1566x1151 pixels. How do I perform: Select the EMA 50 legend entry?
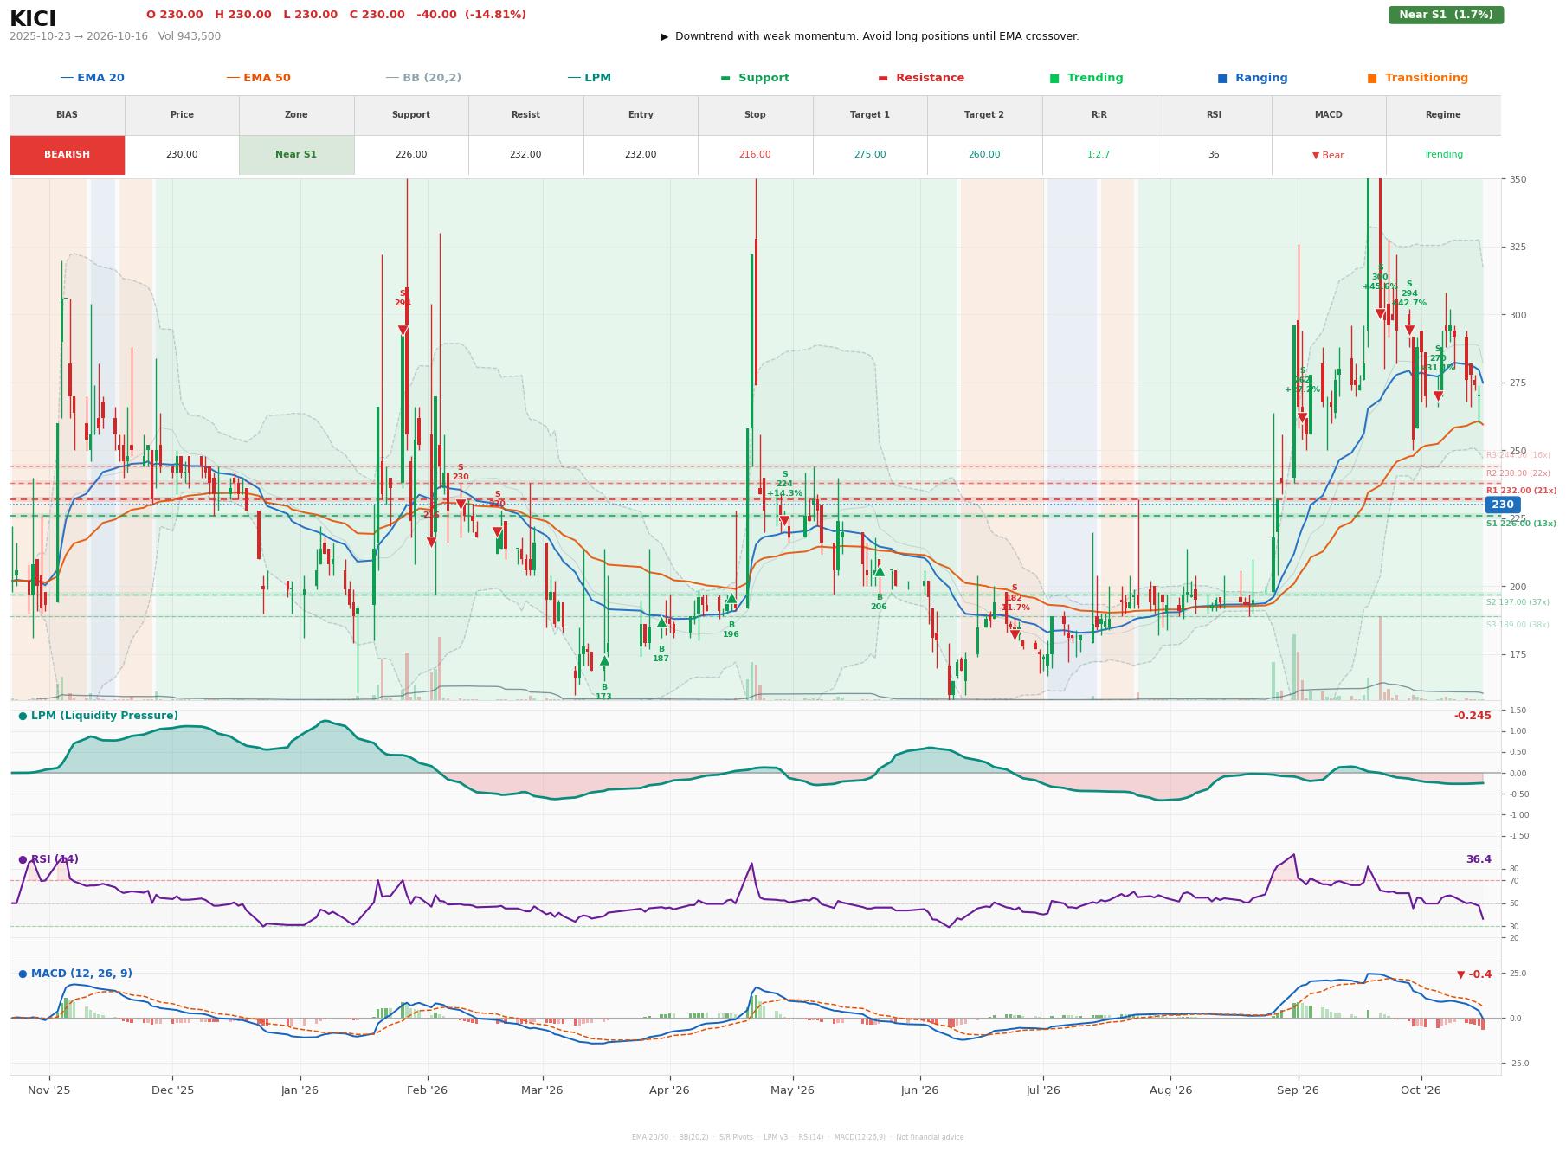coord(258,78)
